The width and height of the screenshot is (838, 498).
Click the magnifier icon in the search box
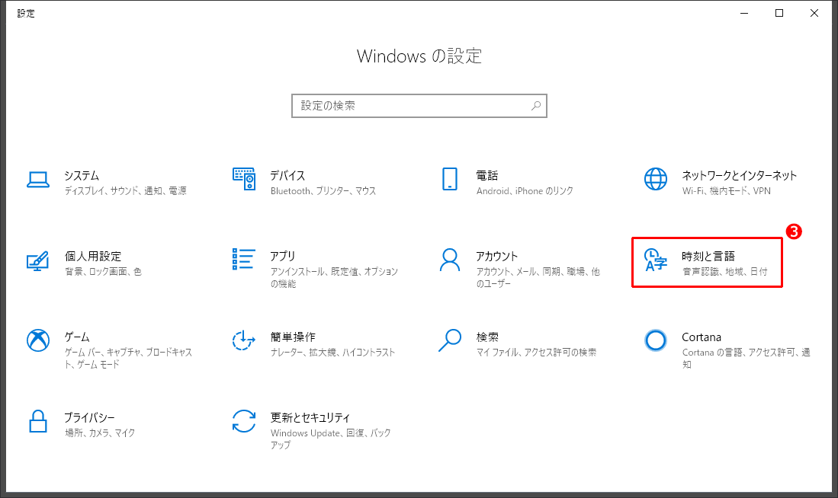536,106
